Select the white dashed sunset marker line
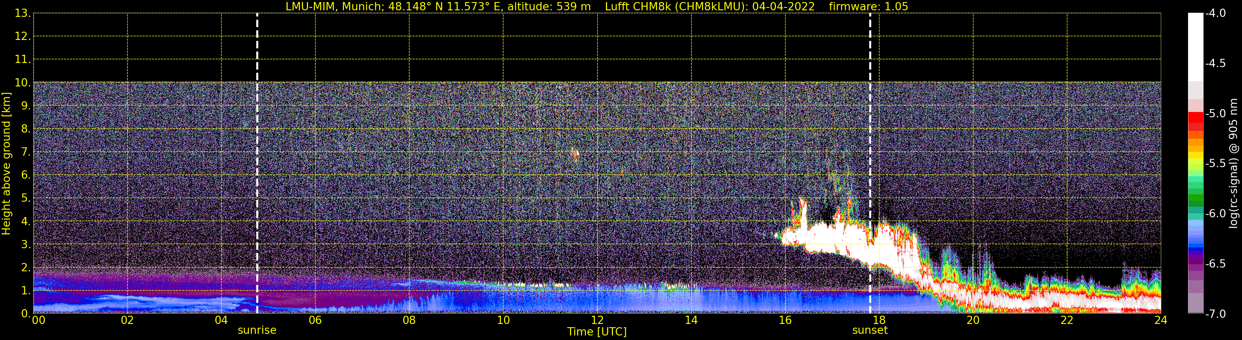The width and height of the screenshot is (1242, 340). (870, 163)
